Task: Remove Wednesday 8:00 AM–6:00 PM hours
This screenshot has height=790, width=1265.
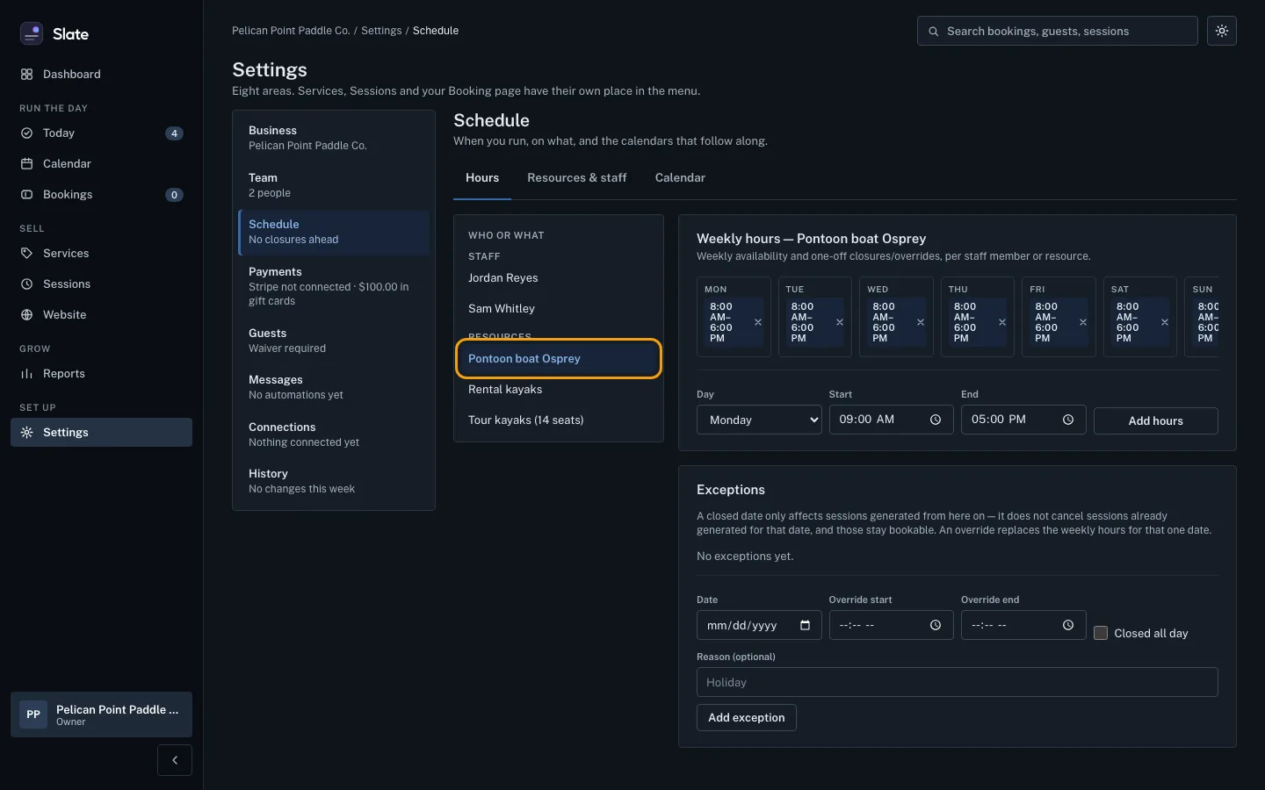Action: [x=921, y=322]
